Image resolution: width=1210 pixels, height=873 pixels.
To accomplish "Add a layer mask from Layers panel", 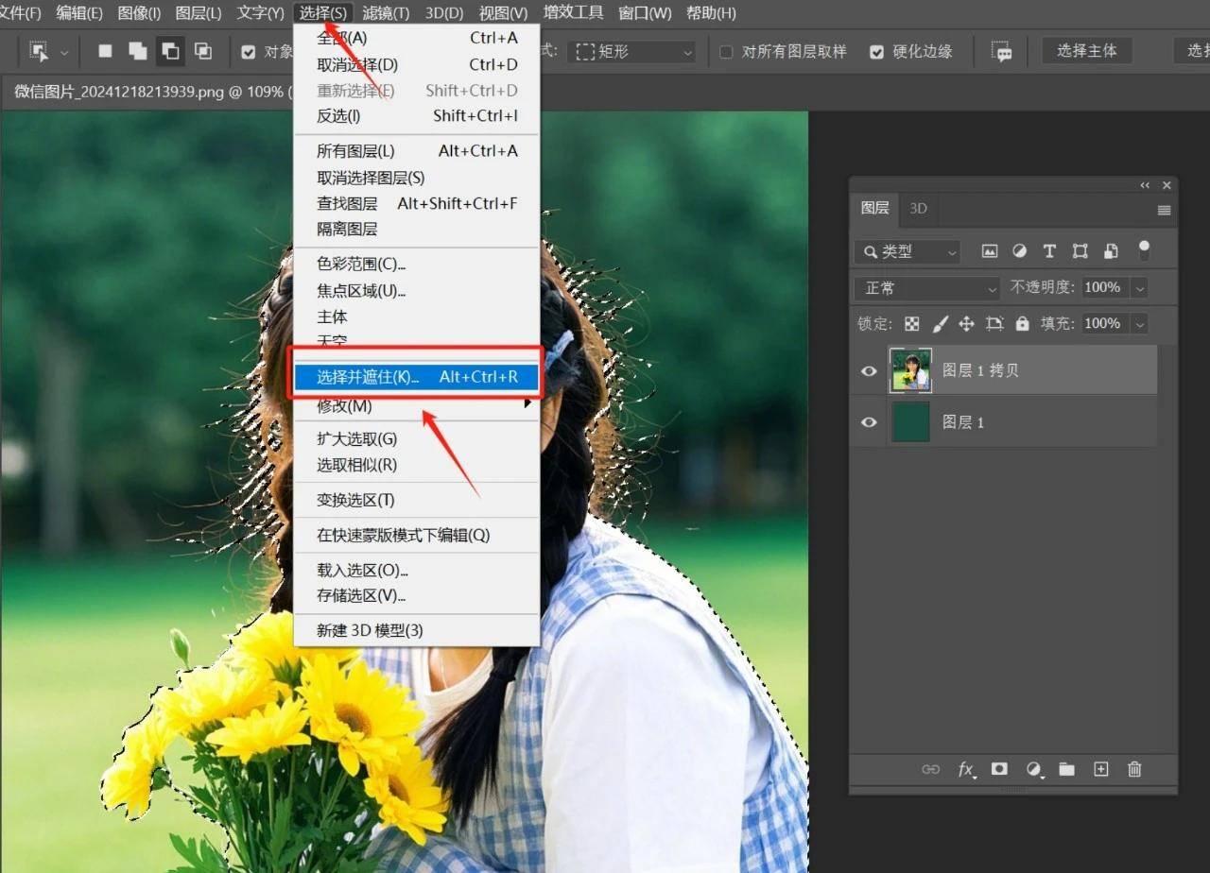I will coord(999,769).
